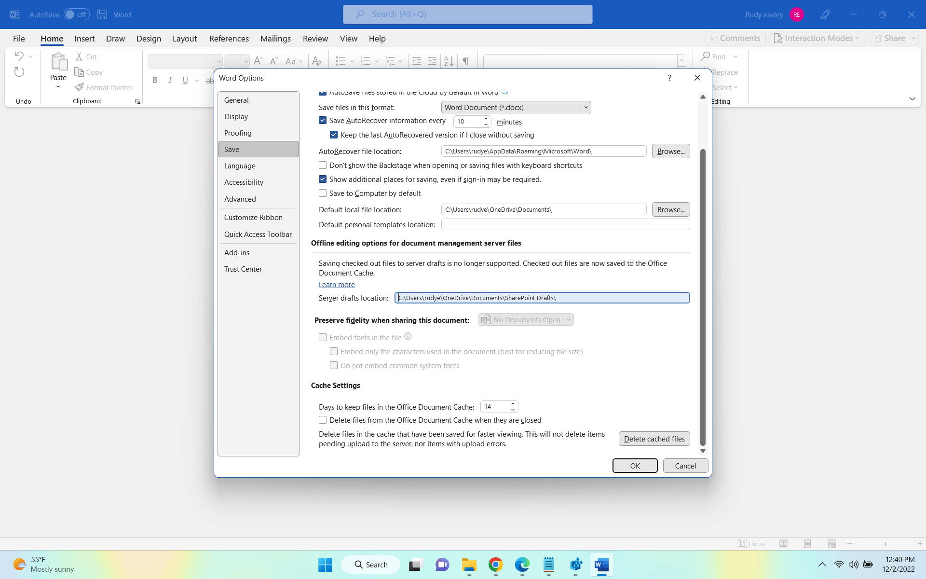
Task: Uncheck Save AutoRecover information every checkbox
Action: pyautogui.click(x=323, y=121)
